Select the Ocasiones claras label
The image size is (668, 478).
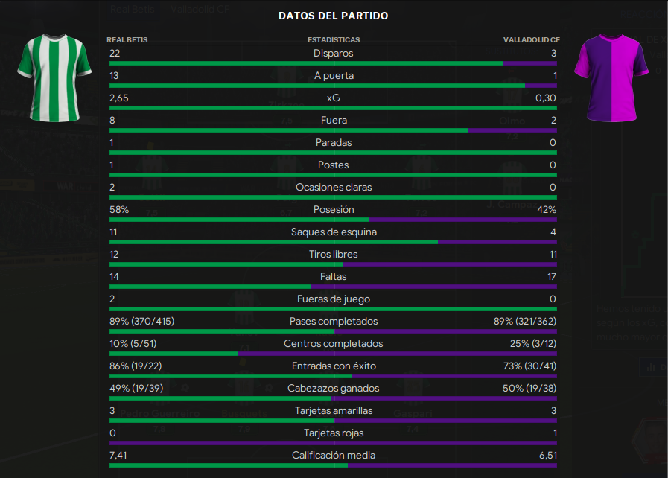pos(334,187)
